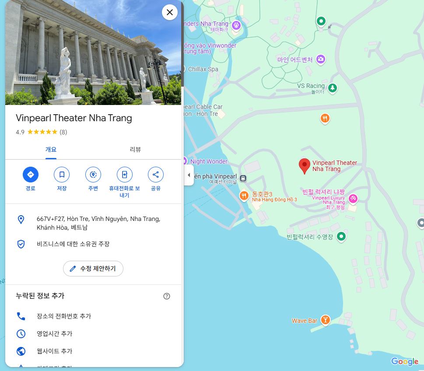Collapse the side panel arrow

189,175
